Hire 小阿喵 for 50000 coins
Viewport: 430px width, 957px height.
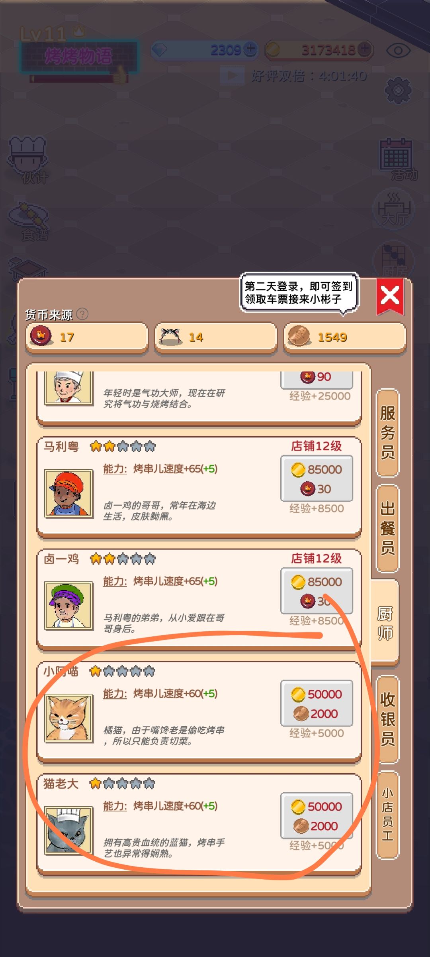click(317, 703)
